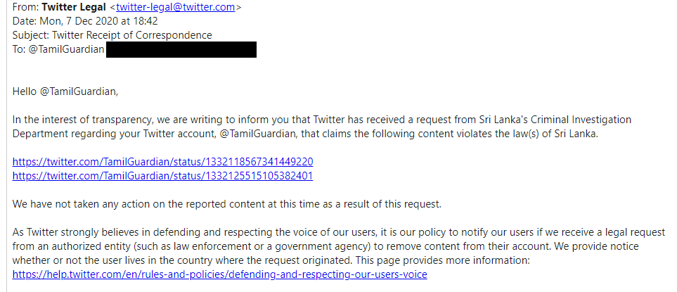Click the From: header label
The height and width of the screenshot is (292, 677).
(26, 7)
